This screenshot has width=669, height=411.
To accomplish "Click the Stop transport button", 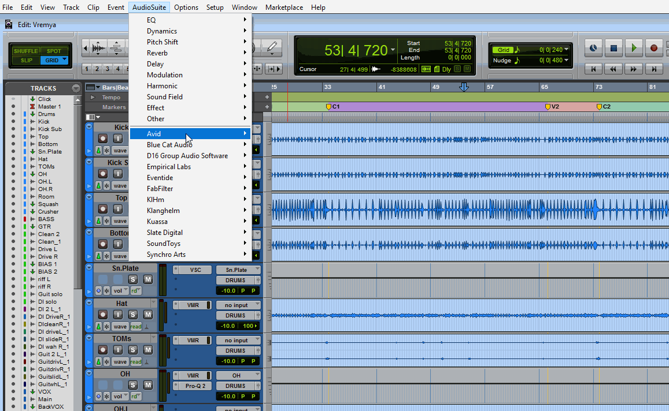I will (x=613, y=48).
